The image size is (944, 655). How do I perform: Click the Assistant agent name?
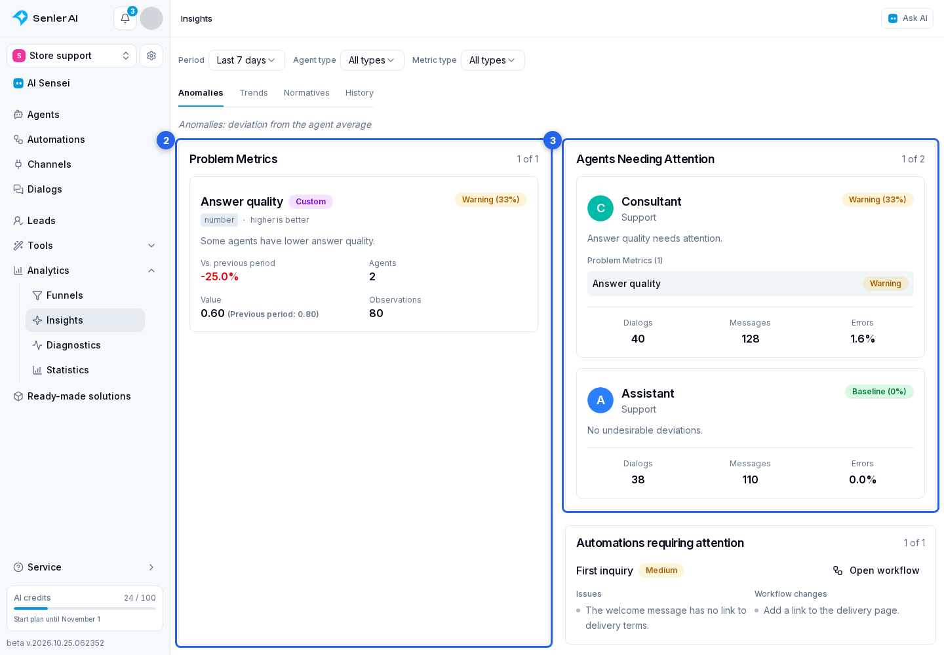coord(648,394)
